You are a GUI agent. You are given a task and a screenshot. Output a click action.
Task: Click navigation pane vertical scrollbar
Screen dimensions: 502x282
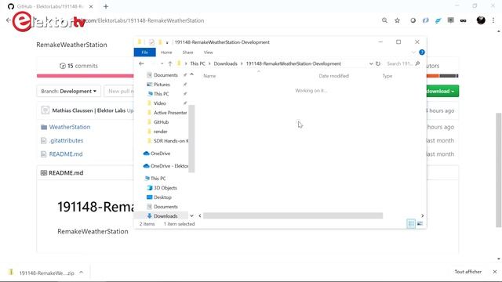tap(191, 139)
